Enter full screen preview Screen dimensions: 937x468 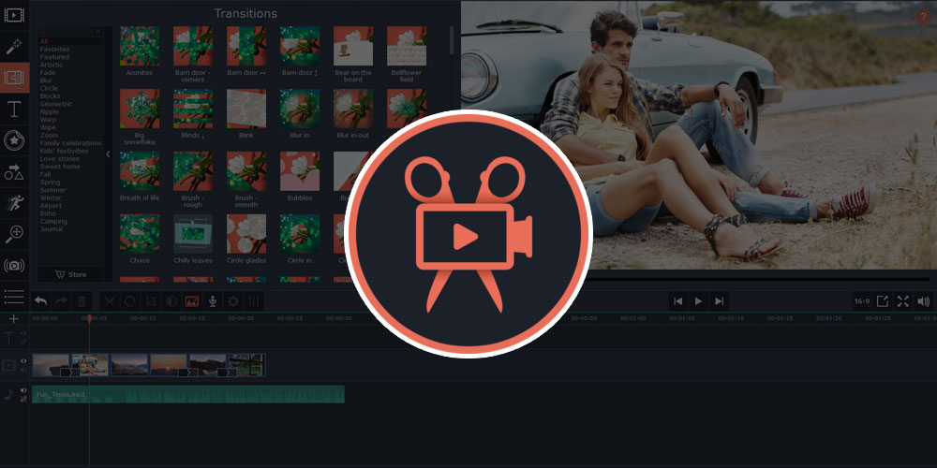[903, 301]
